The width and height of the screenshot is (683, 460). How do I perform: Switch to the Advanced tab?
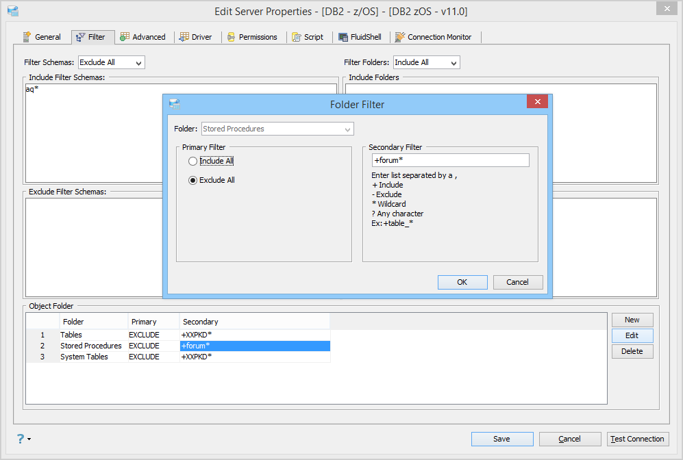[x=143, y=37]
